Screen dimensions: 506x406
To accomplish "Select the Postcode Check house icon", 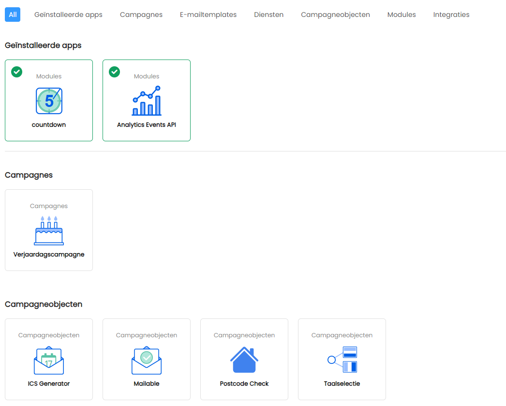I will coord(244,360).
